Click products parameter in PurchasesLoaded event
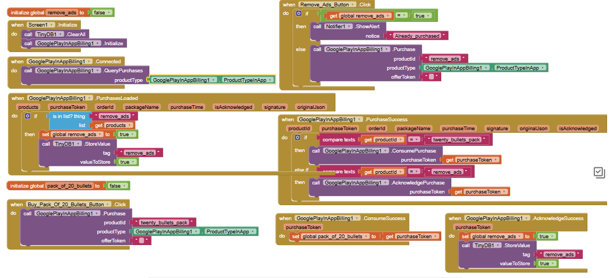Screen dimensions: 614x278 (28, 107)
